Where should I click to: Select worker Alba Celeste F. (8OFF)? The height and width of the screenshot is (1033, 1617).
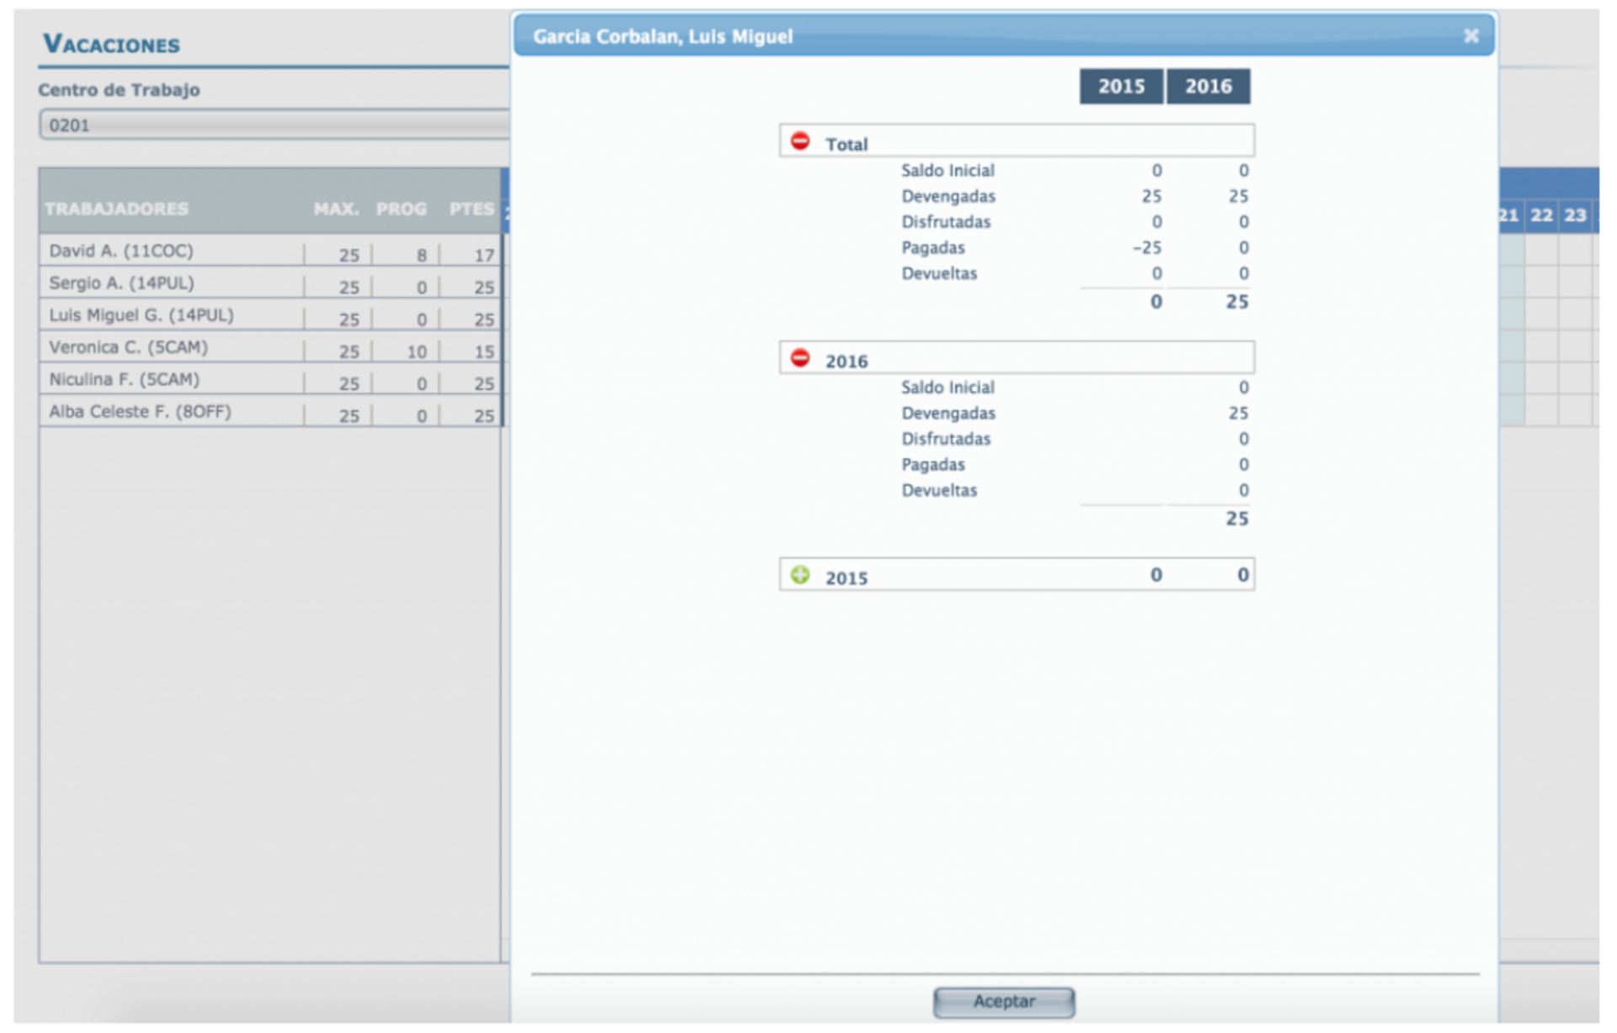coord(140,411)
